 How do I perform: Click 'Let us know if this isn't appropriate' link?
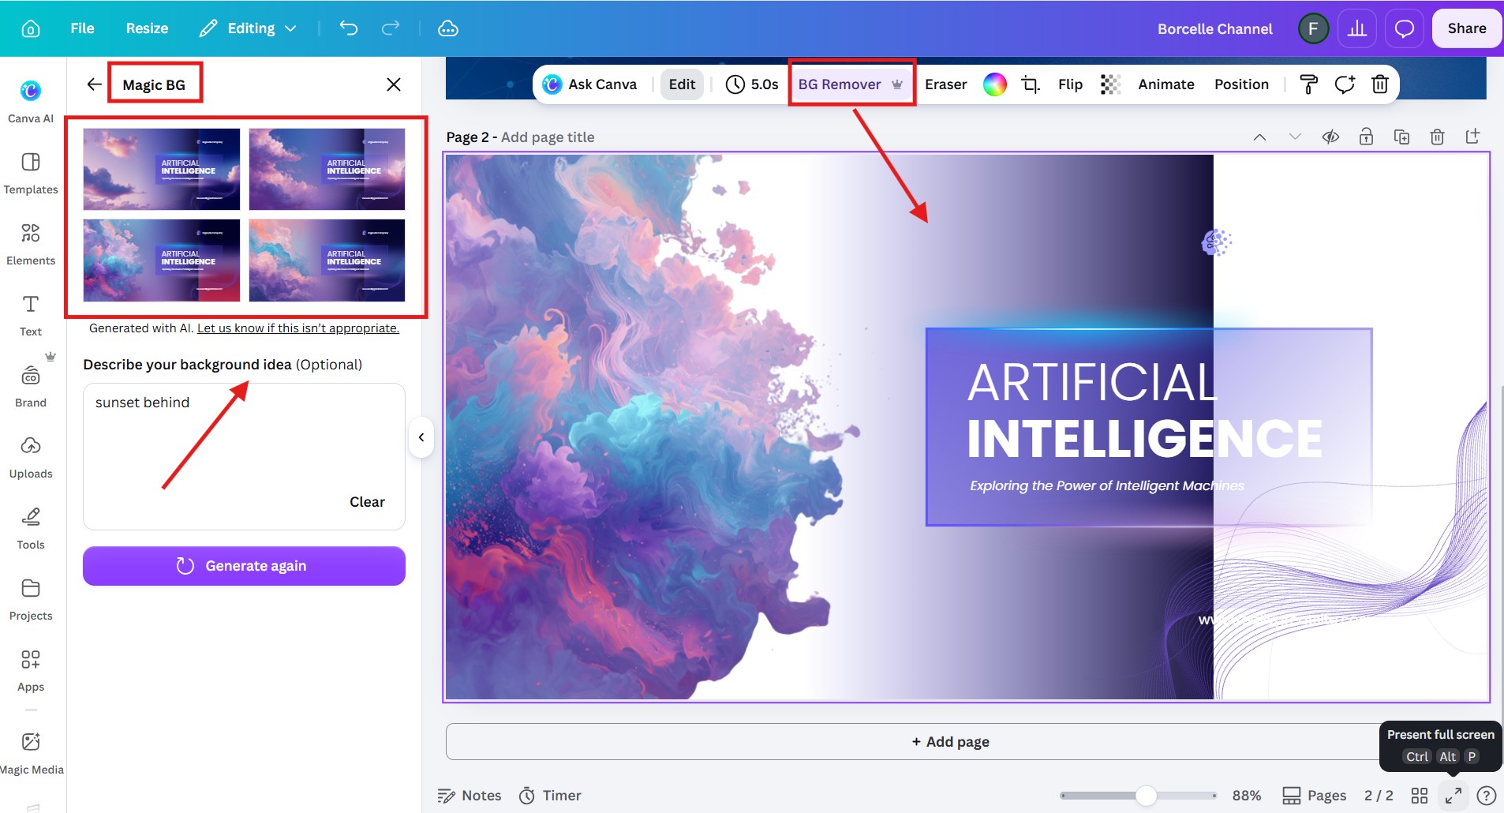point(298,328)
